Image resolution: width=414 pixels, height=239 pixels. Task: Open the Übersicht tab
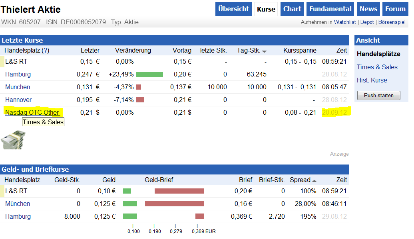click(x=233, y=9)
